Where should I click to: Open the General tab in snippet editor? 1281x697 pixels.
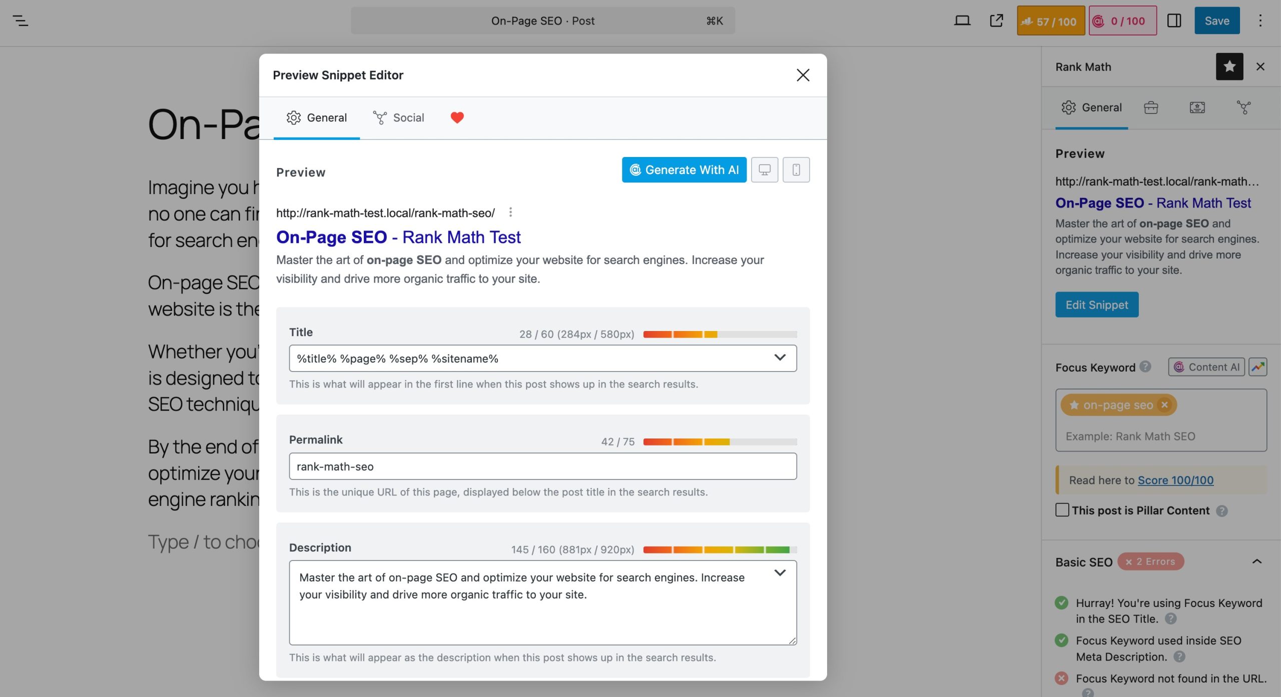[316, 118]
